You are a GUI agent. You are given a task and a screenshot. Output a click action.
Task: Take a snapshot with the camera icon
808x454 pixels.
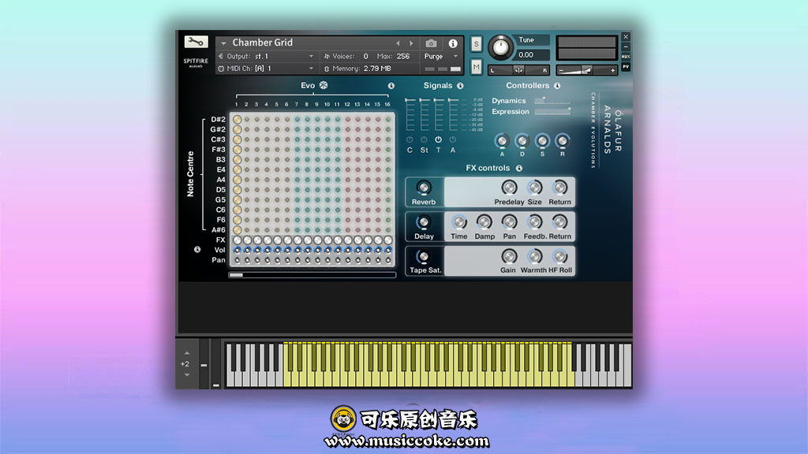click(431, 43)
